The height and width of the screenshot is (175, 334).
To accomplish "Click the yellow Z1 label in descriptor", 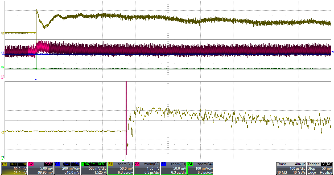I will click(110, 164).
